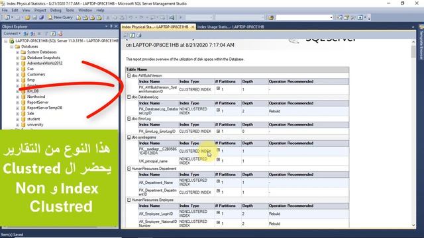
Task: Select the Customers database
Action: (36, 75)
